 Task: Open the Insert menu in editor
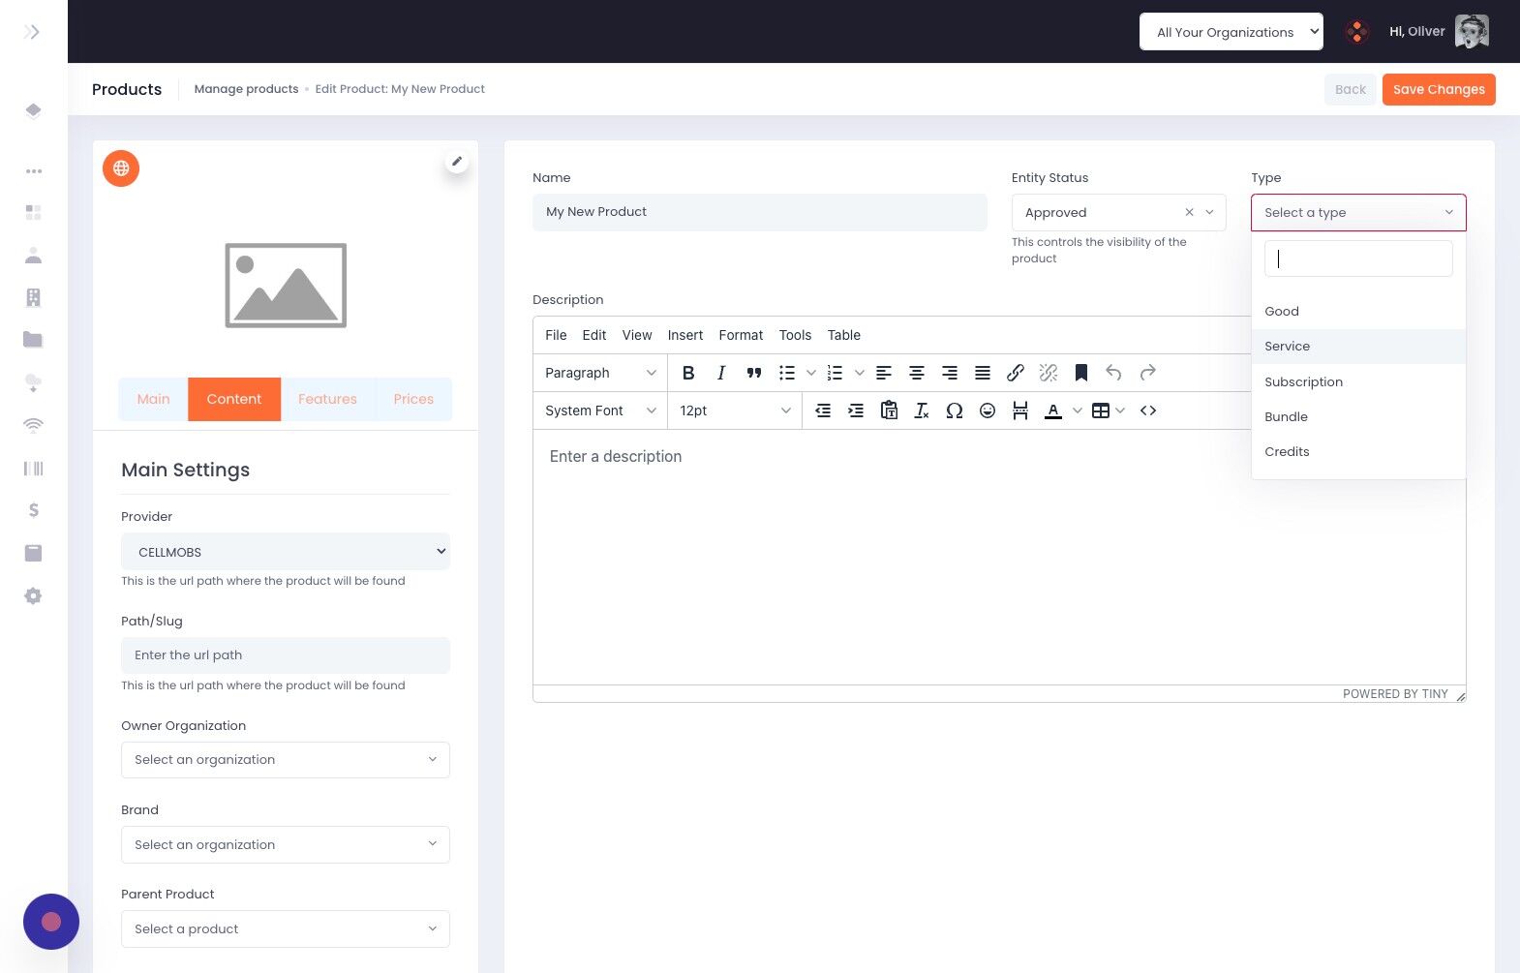pyautogui.click(x=685, y=335)
